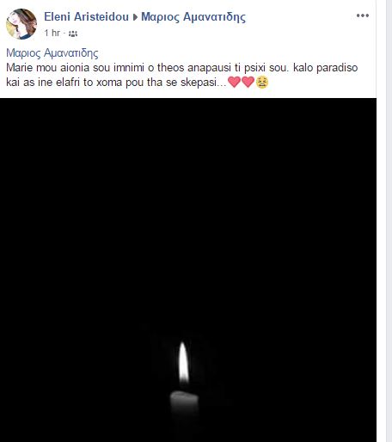Click the arrow between the two names
This screenshot has height=442, width=392.
tap(135, 17)
